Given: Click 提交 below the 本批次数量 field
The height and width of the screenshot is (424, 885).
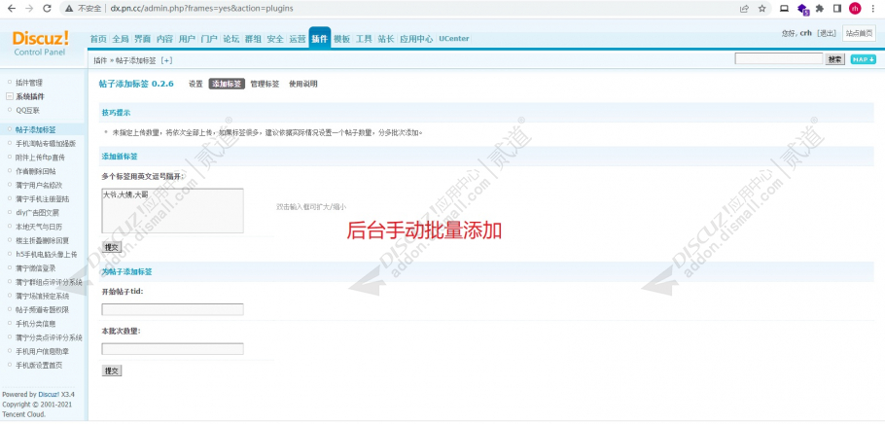Looking at the screenshot, I should coord(112,371).
